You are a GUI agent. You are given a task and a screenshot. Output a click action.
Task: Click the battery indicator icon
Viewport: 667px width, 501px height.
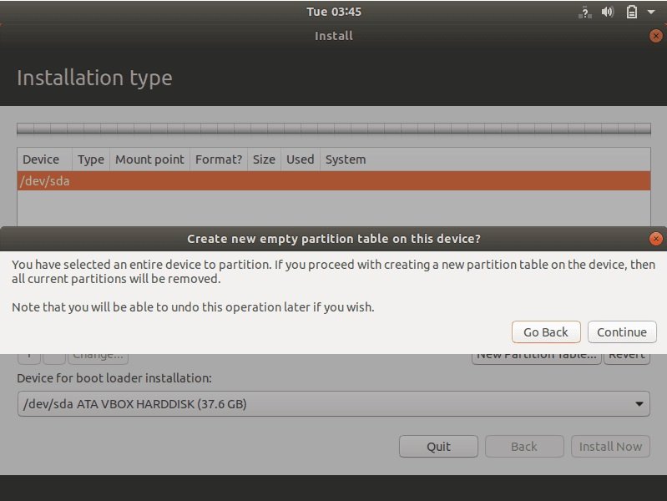click(x=632, y=12)
